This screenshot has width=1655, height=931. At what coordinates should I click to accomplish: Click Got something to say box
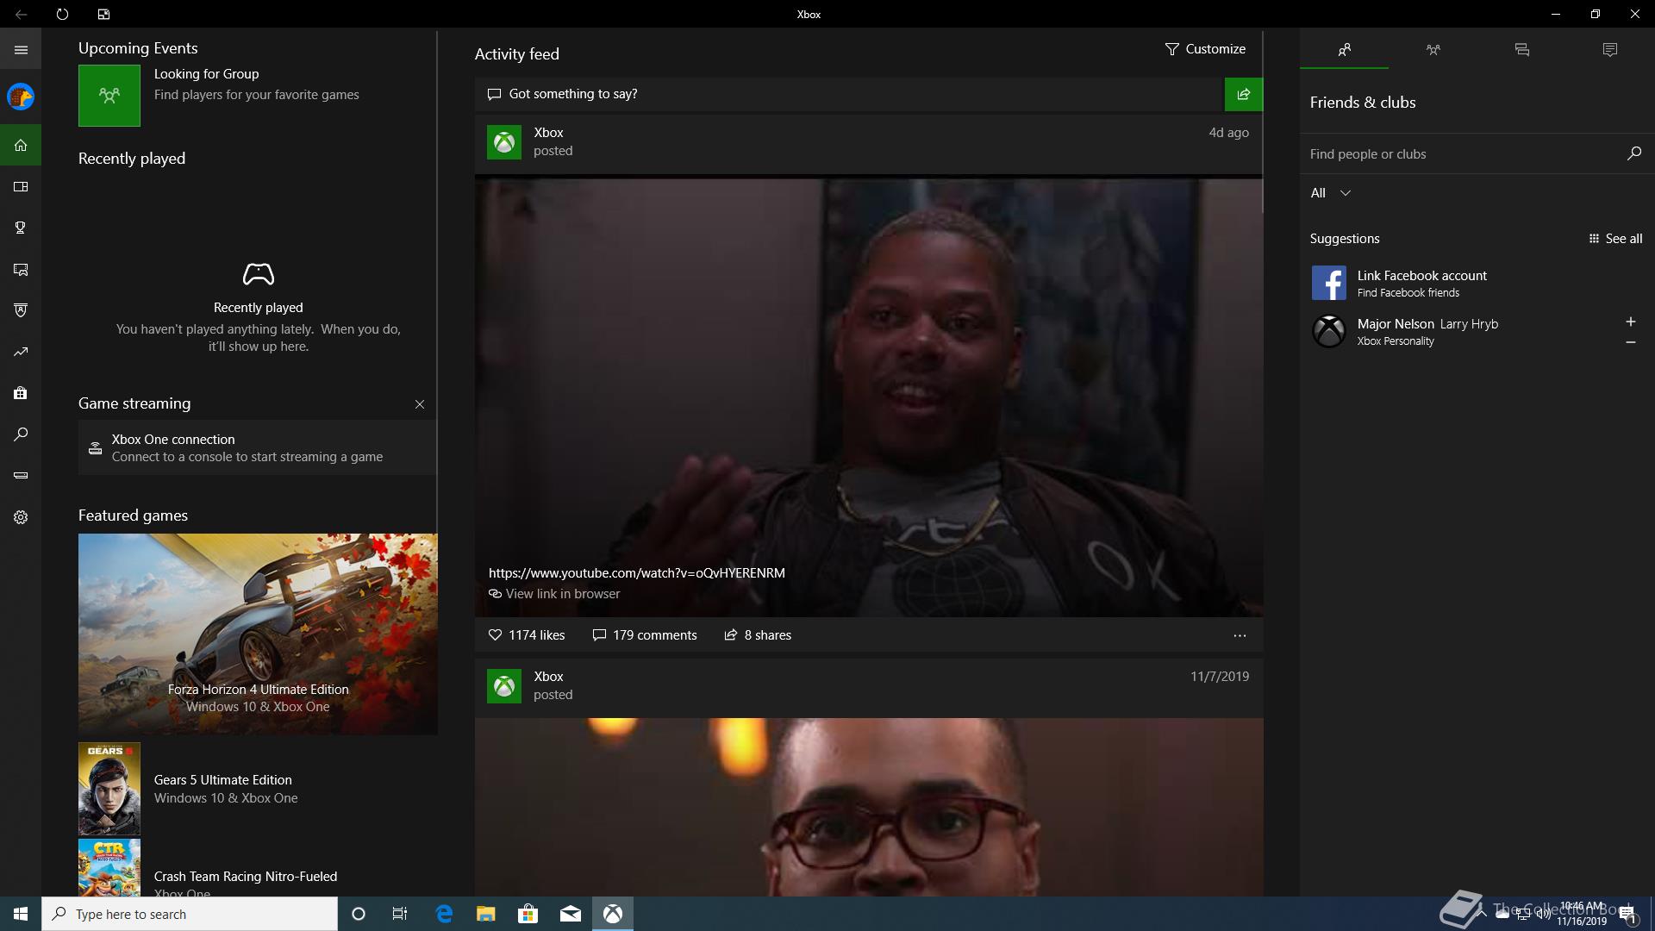coord(849,94)
